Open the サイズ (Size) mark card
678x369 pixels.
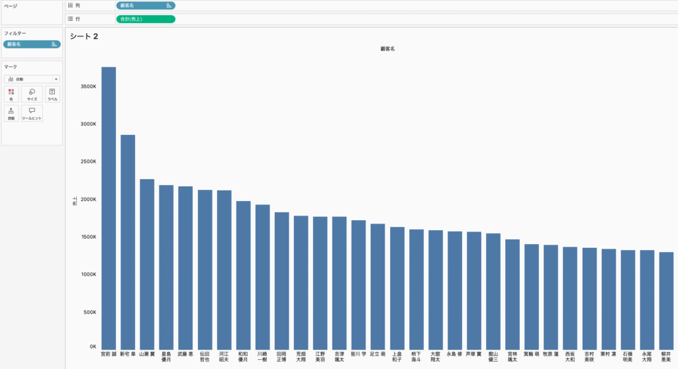pos(32,94)
